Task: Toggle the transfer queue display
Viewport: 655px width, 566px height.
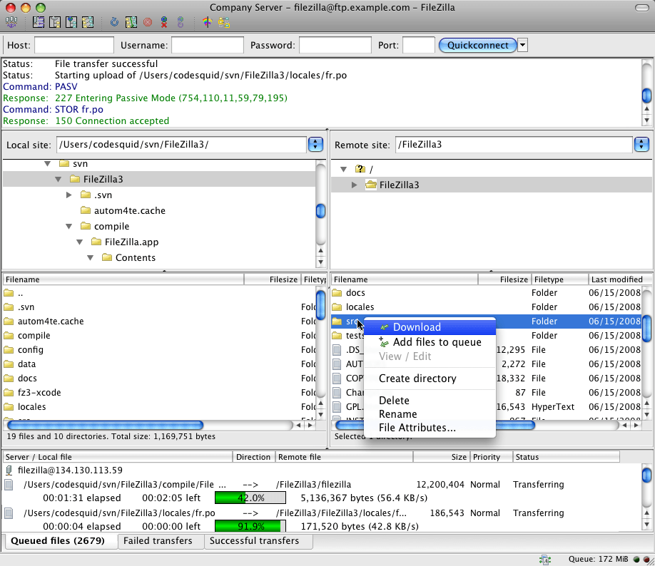Action: (87, 22)
